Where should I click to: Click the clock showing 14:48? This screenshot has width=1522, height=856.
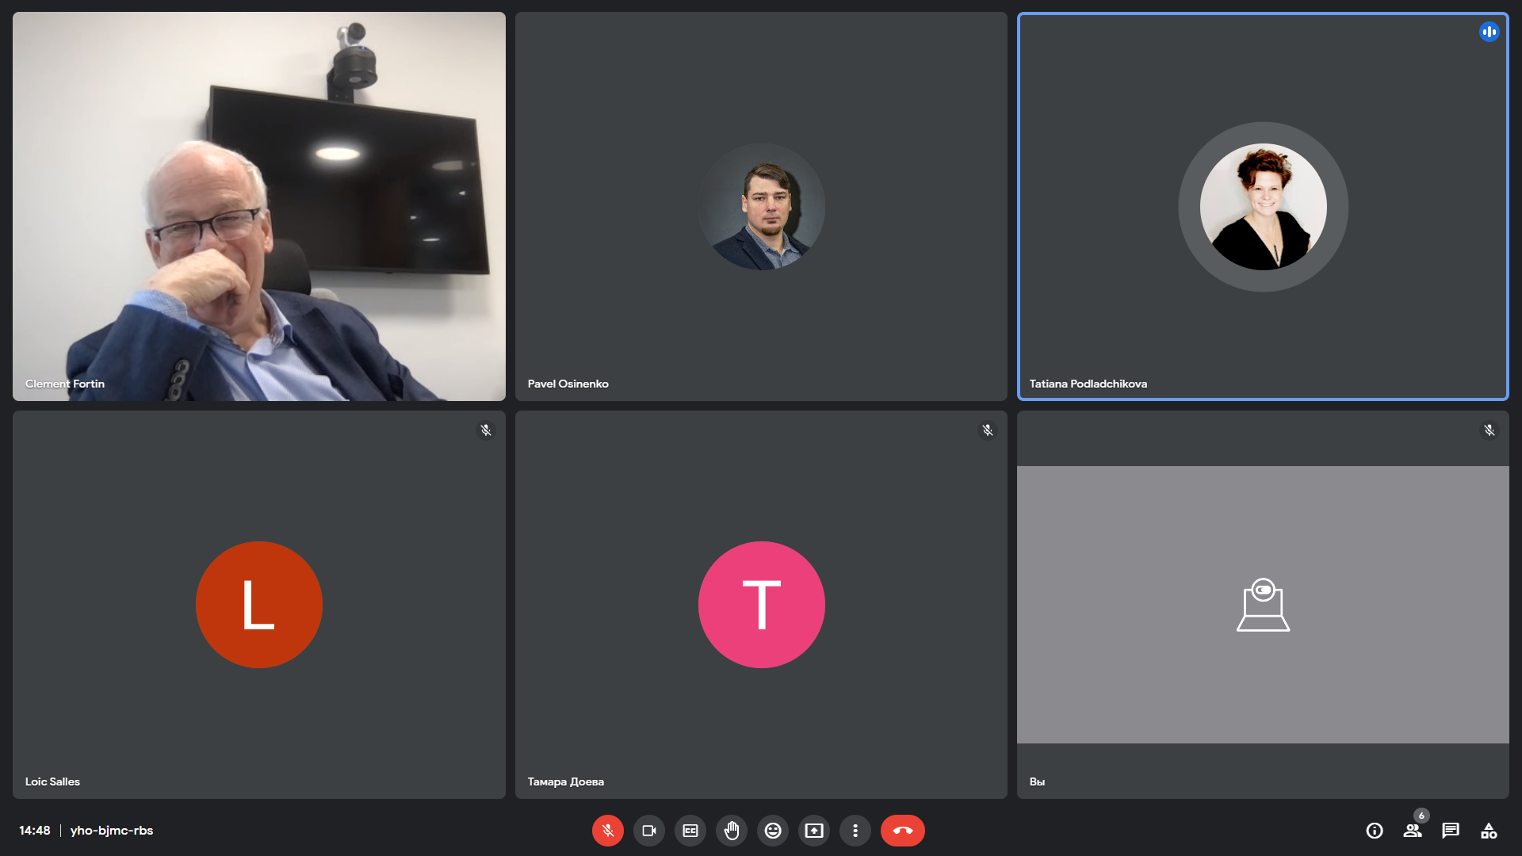tap(35, 831)
